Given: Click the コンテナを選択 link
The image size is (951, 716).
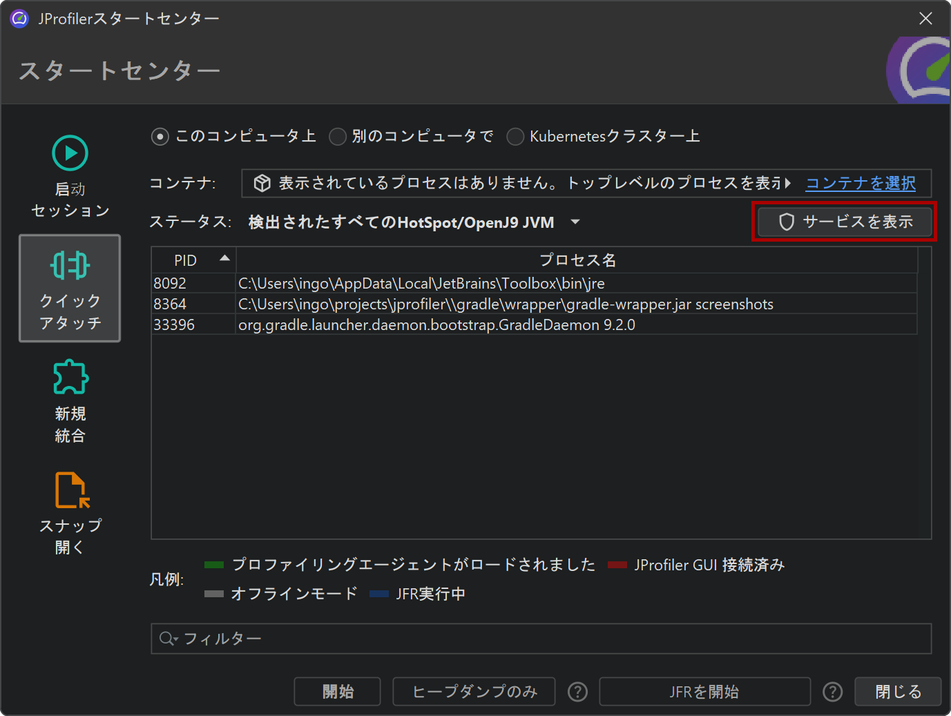Looking at the screenshot, I should point(861,183).
